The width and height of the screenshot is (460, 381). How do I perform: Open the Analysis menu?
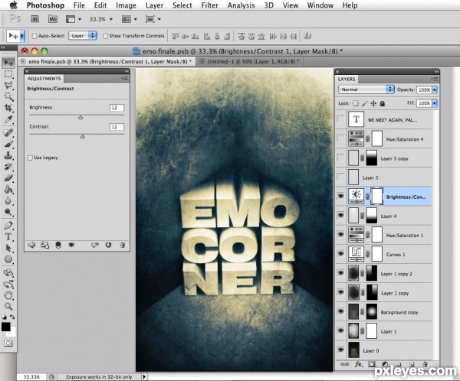(x=241, y=5)
